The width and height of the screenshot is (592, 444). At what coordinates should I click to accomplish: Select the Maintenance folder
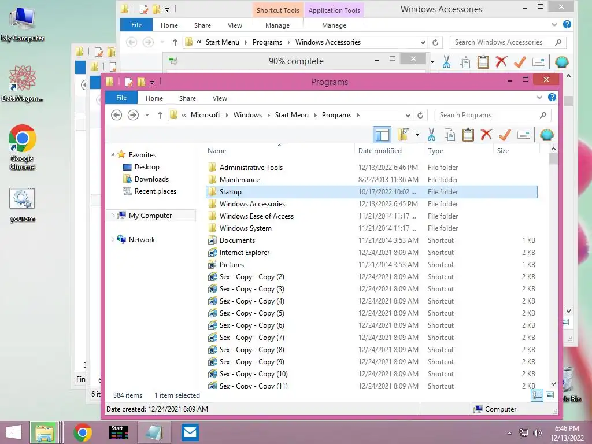(372, 180)
